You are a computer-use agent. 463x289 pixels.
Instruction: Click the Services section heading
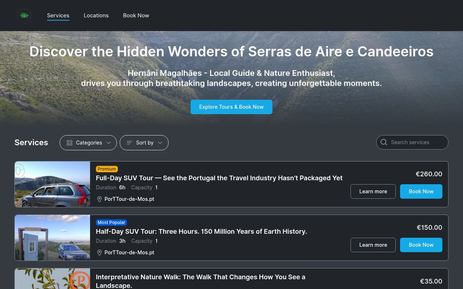(x=31, y=142)
